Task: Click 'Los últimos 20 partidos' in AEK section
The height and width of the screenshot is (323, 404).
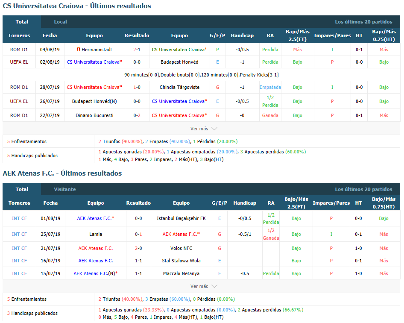Action: (363, 189)
